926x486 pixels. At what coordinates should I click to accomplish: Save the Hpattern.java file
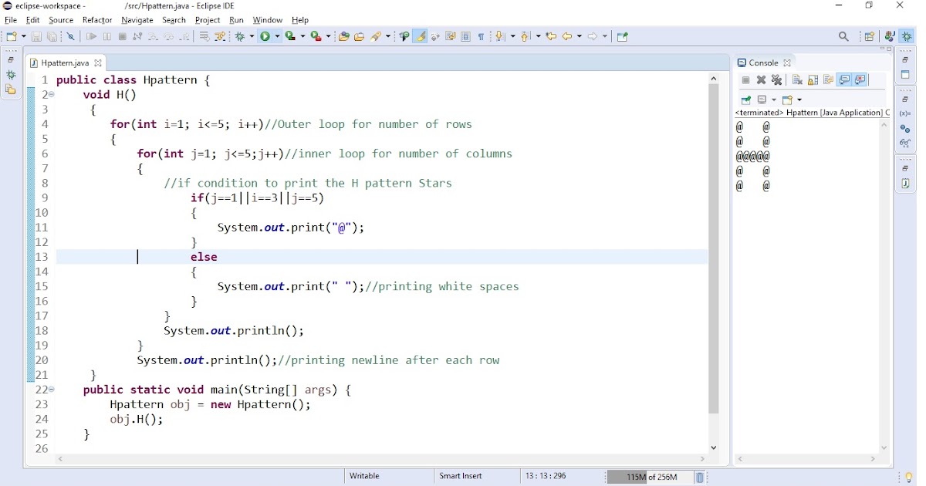click(x=35, y=36)
